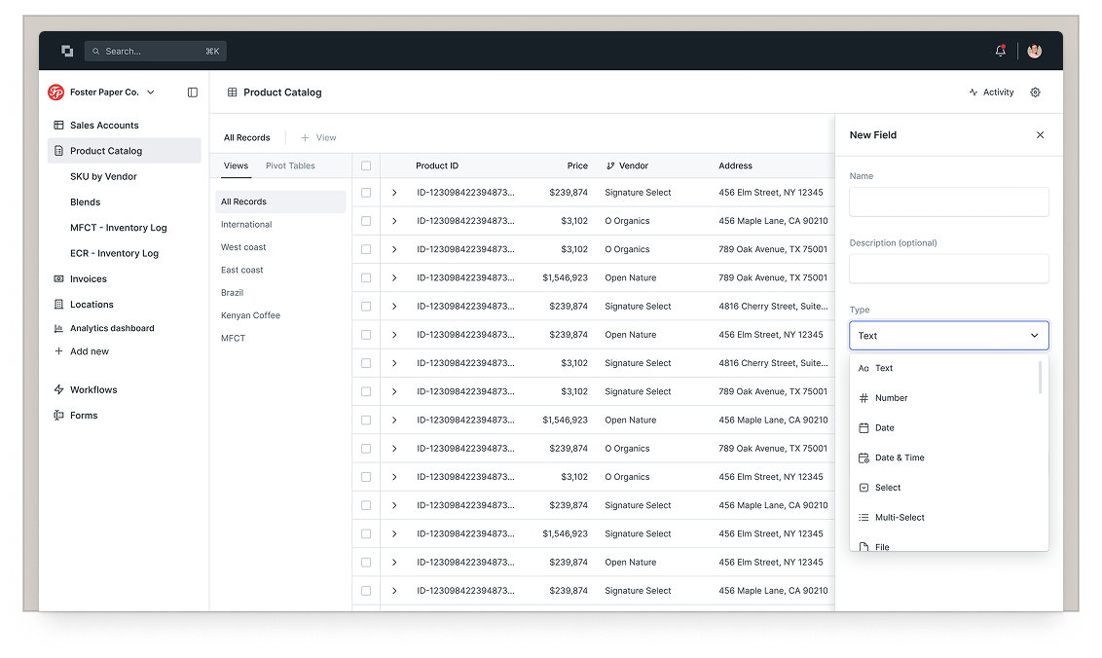Viewport: 1102px width, 658px height.
Task: Collapse sidebar using the panel toggle icon
Action: click(x=193, y=92)
